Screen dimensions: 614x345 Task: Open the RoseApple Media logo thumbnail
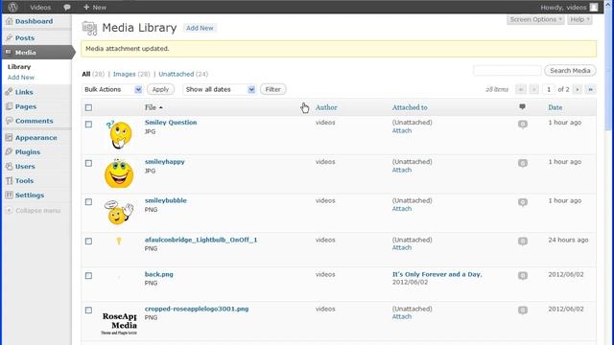pyautogui.click(x=119, y=323)
